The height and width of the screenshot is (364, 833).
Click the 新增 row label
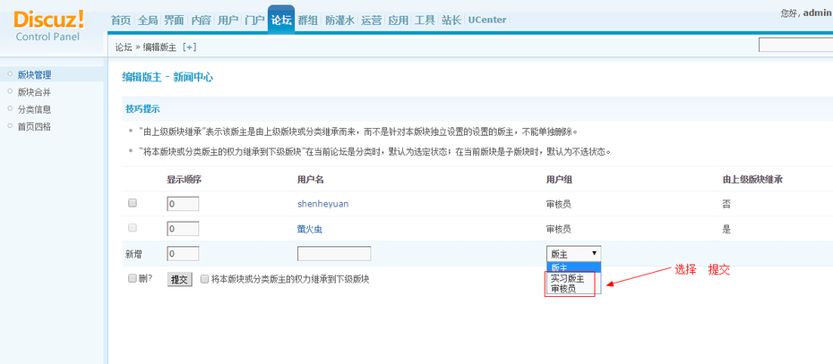(133, 254)
